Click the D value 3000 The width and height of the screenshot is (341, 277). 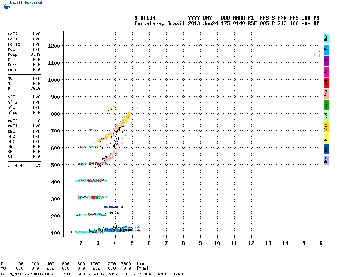click(x=35, y=89)
